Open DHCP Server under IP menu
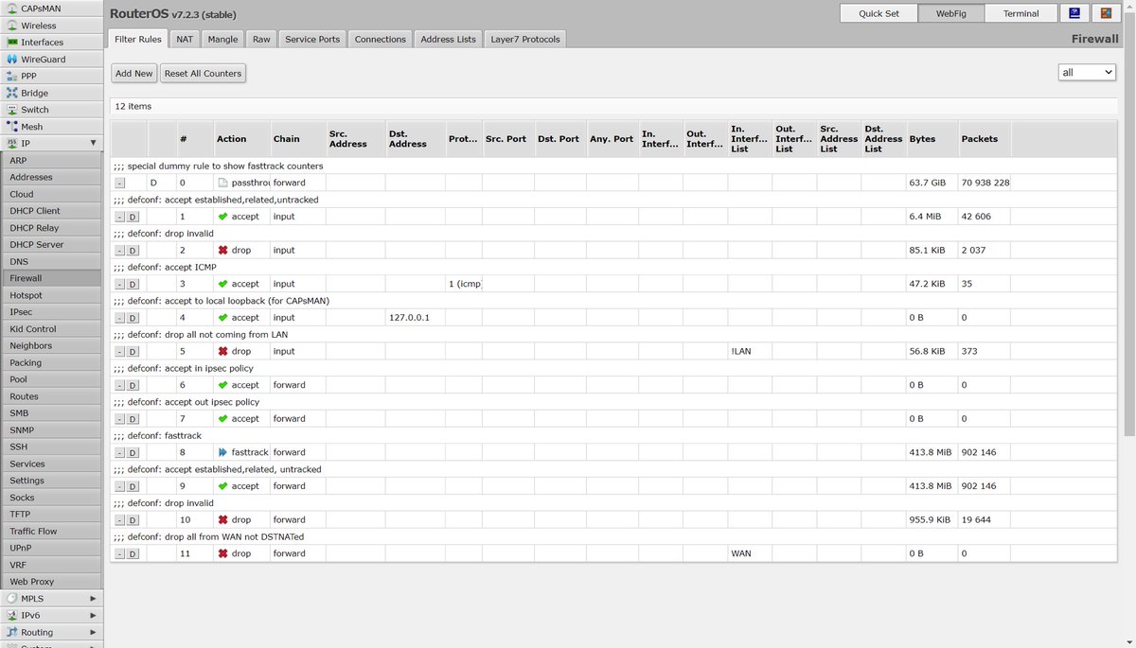This screenshot has height=648, width=1136. (x=51, y=244)
